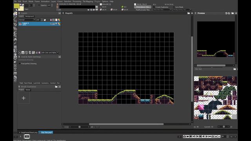Click first icon in bottom animation control bar
The height and width of the screenshot is (141, 251).
pos(185,137)
